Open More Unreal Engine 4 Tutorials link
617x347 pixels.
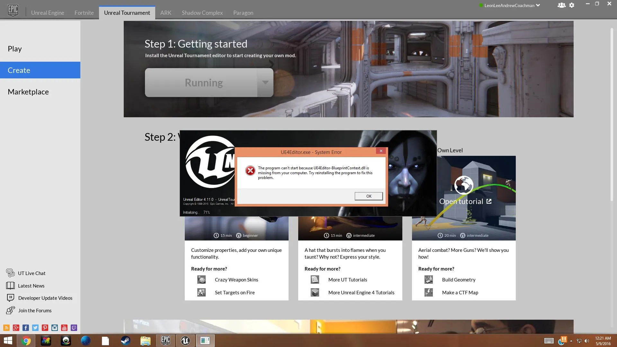point(361,292)
